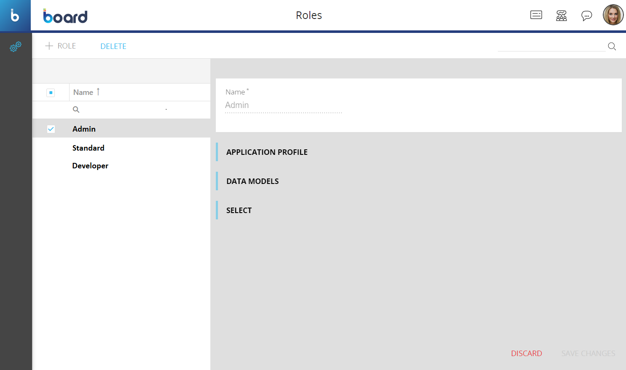Viewport: 626px width, 370px height.
Task: Uncheck the Admin role checkbox
Action: pyautogui.click(x=51, y=129)
